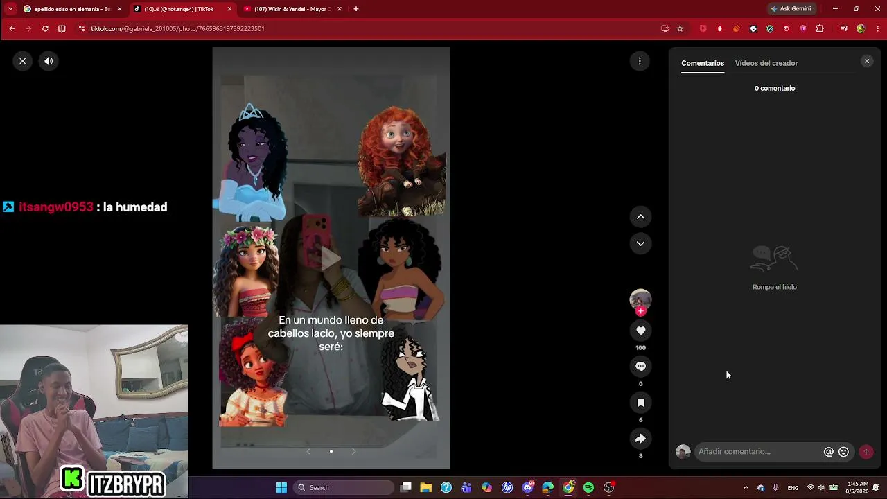Toggle the browser side panel
This screenshot has height=499, width=887.
tap(62, 28)
